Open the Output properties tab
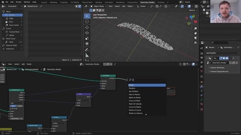The width and height of the screenshot is (241, 135). click(202, 58)
